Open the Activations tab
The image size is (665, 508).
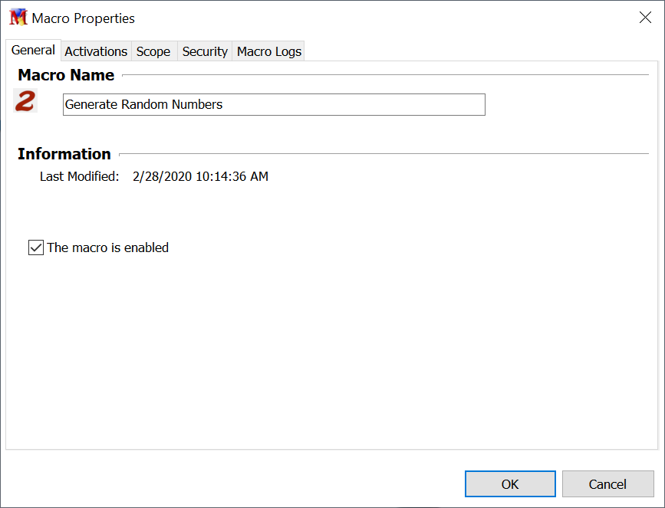pyautogui.click(x=96, y=51)
